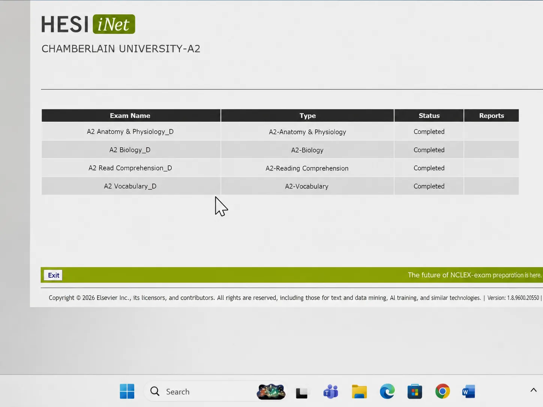Click Completed status for Anatomy & Physiology row
Viewport: 543px width, 407px height.
(x=429, y=132)
